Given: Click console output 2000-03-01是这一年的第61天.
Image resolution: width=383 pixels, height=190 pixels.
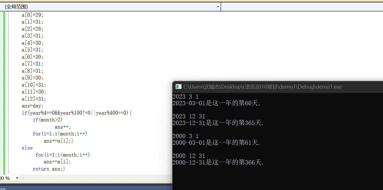Looking at the screenshot, I should pyautogui.click(x=216, y=143).
